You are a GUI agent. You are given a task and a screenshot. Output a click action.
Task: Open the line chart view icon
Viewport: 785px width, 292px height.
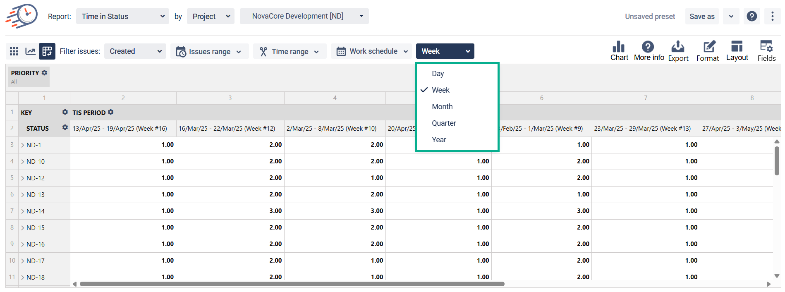(30, 51)
